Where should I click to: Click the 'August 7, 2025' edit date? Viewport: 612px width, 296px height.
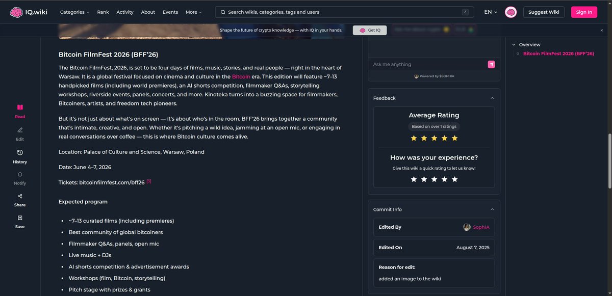pos(473,248)
